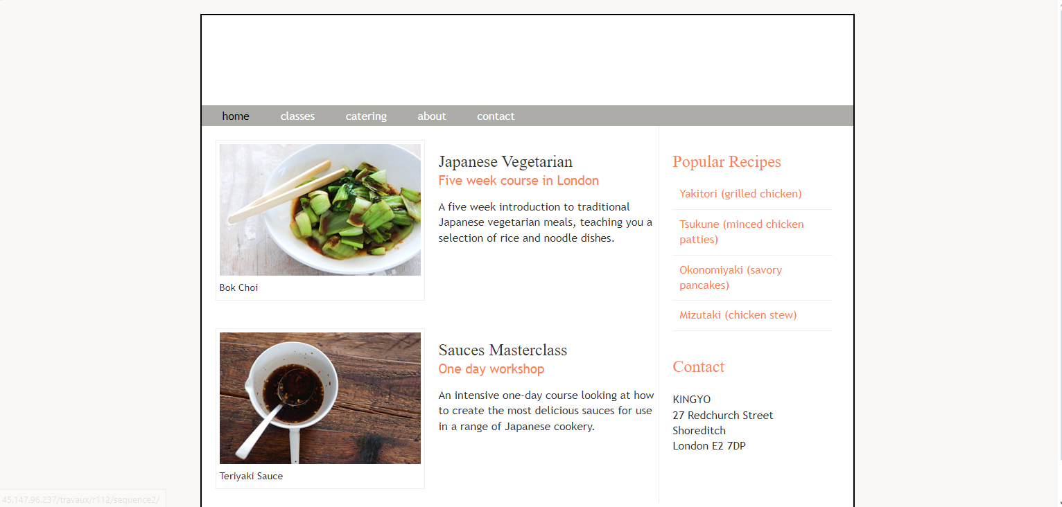
Task: Click the Sauces Masterclass heading
Action: [503, 350]
